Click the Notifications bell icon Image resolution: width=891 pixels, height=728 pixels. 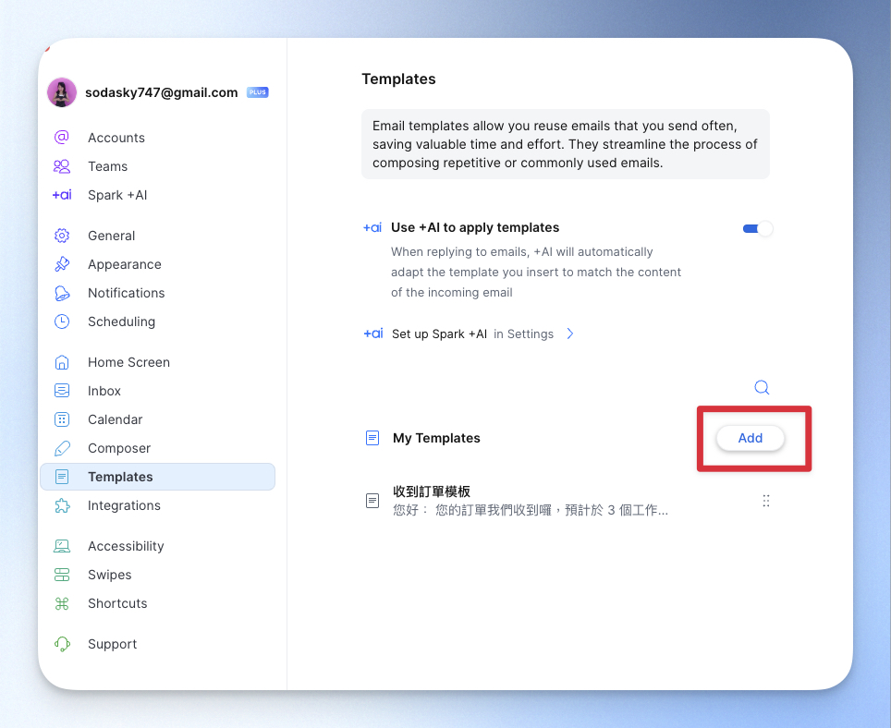[62, 293]
